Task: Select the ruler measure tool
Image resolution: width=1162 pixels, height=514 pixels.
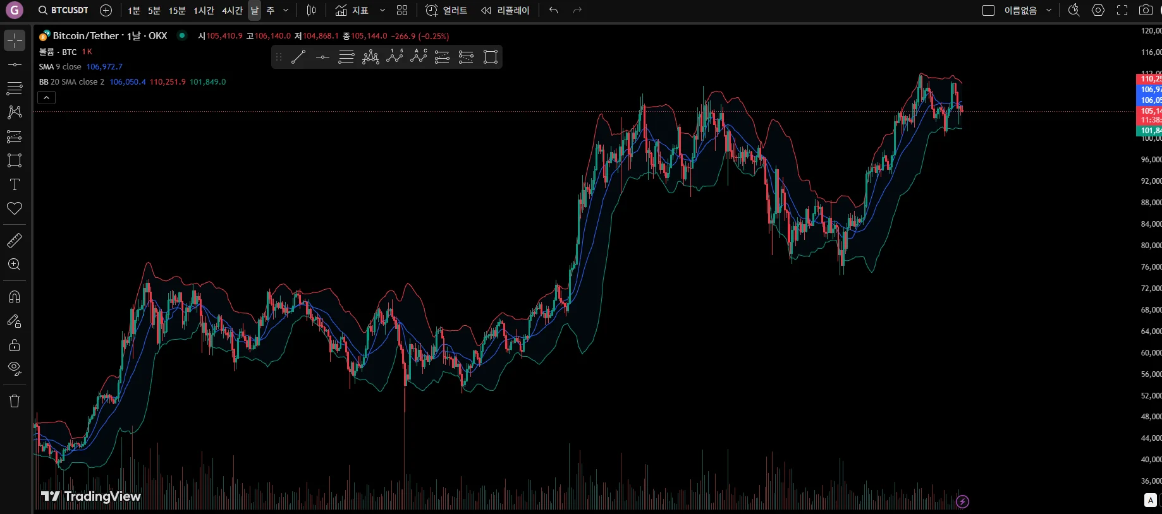Action: pyautogui.click(x=15, y=241)
